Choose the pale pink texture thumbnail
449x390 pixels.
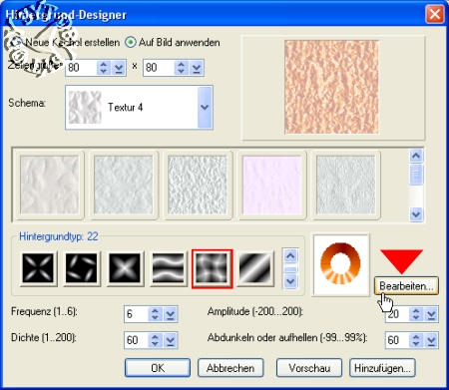(x=271, y=185)
